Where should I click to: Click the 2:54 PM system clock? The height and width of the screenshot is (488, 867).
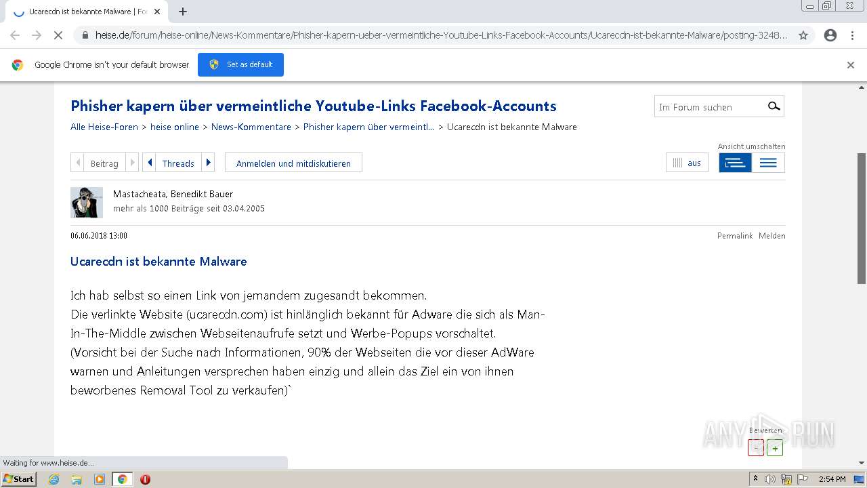[x=832, y=479]
